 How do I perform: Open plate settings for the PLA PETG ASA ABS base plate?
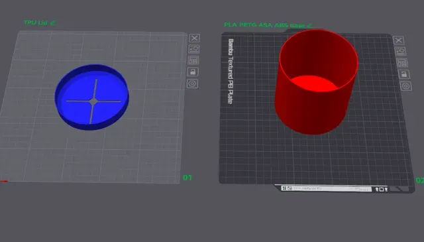coord(406,86)
